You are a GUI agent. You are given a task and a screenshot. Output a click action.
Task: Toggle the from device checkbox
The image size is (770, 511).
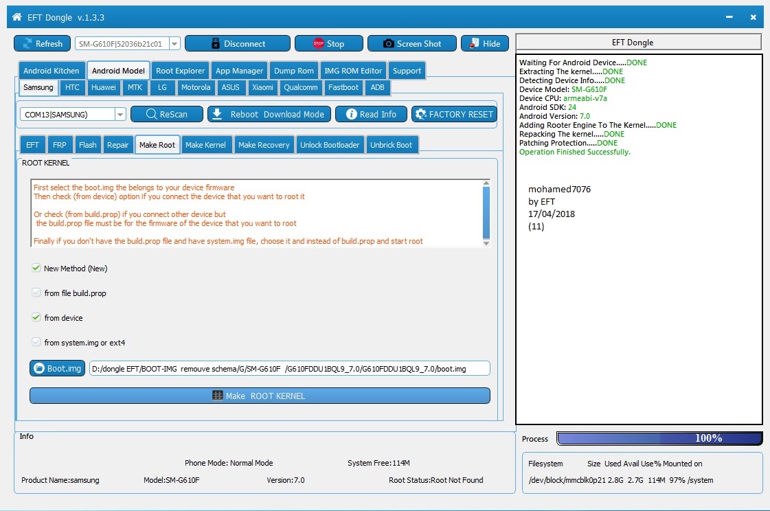[x=36, y=317]
